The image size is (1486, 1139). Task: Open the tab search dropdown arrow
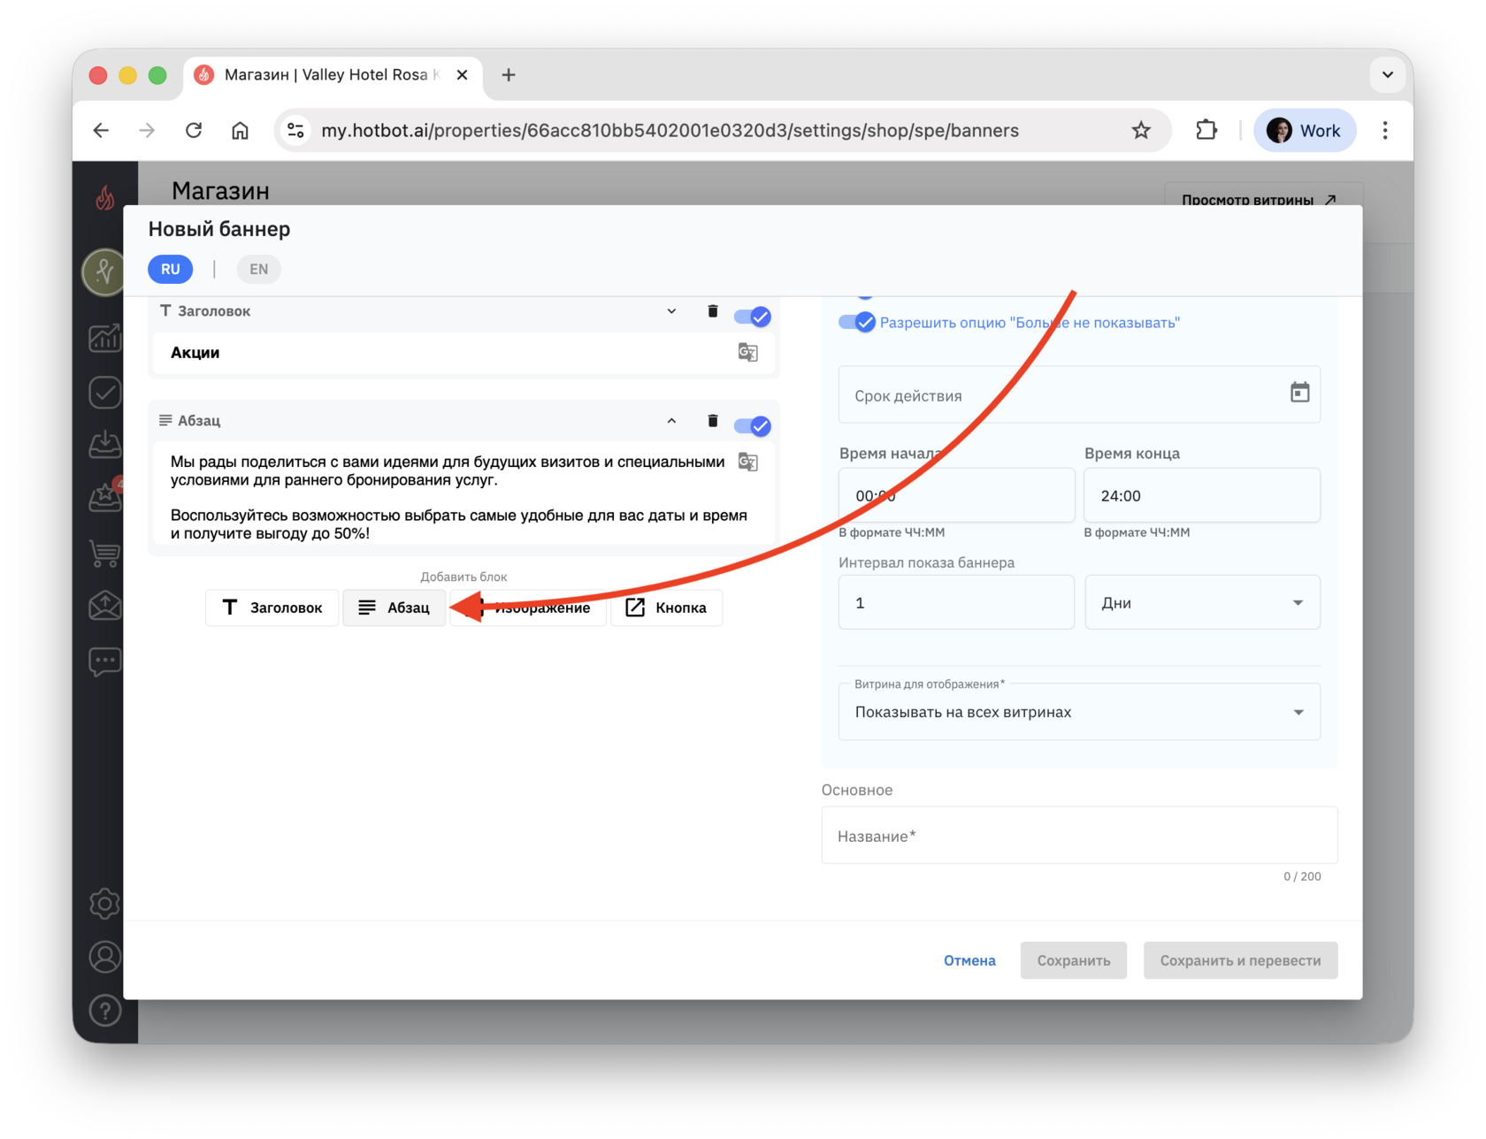pyautogui.click(x=1387, y=75)
